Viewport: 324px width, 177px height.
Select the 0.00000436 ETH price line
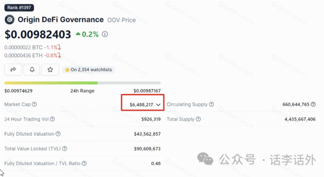(33, 55)
